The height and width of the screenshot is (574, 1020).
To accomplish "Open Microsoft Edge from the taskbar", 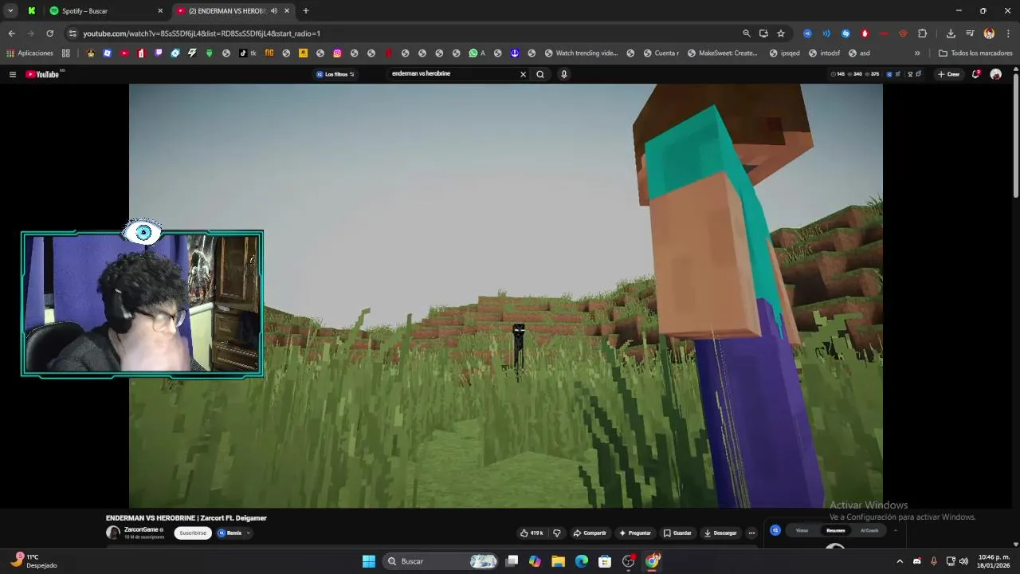I will (582, 561).
